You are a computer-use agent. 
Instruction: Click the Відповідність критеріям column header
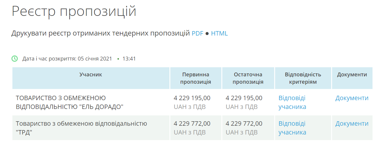(303, 78)
